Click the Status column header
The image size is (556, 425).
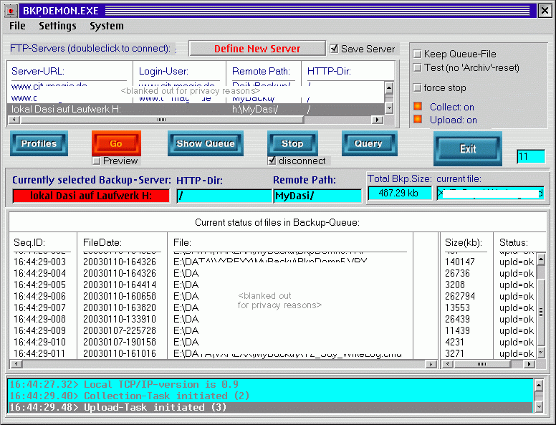514,243
